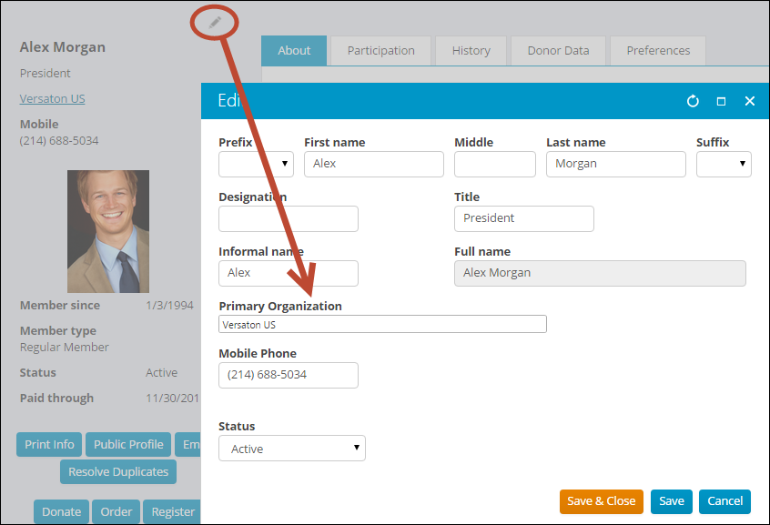Click the Full name field Alex Morgan
Image resolution: width=770 pixels, height=525 pixels.
pos(600,273)
